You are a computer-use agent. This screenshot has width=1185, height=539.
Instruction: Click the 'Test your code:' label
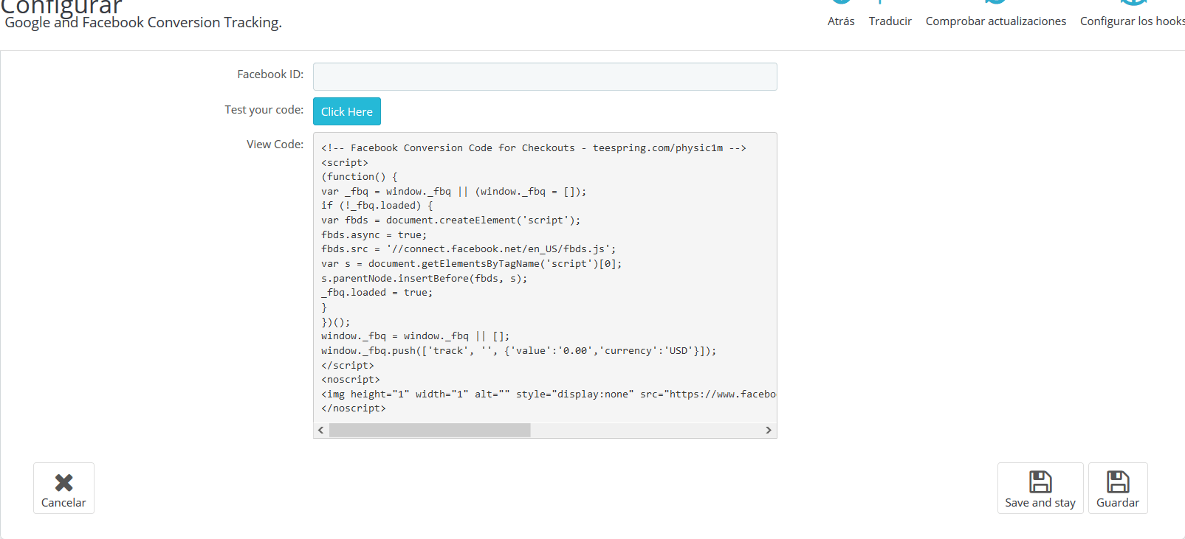[264, 110]
